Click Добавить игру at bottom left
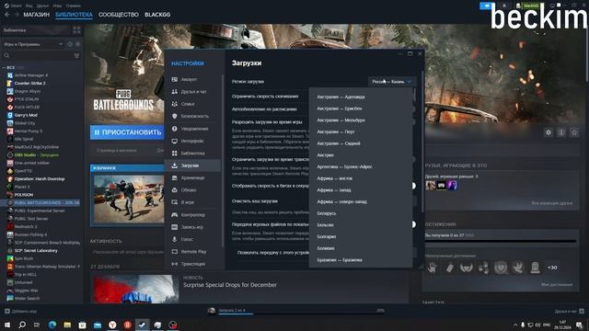The width and height of the screenshot is (589, 331). pyautogui.click(x=20, y=311)
